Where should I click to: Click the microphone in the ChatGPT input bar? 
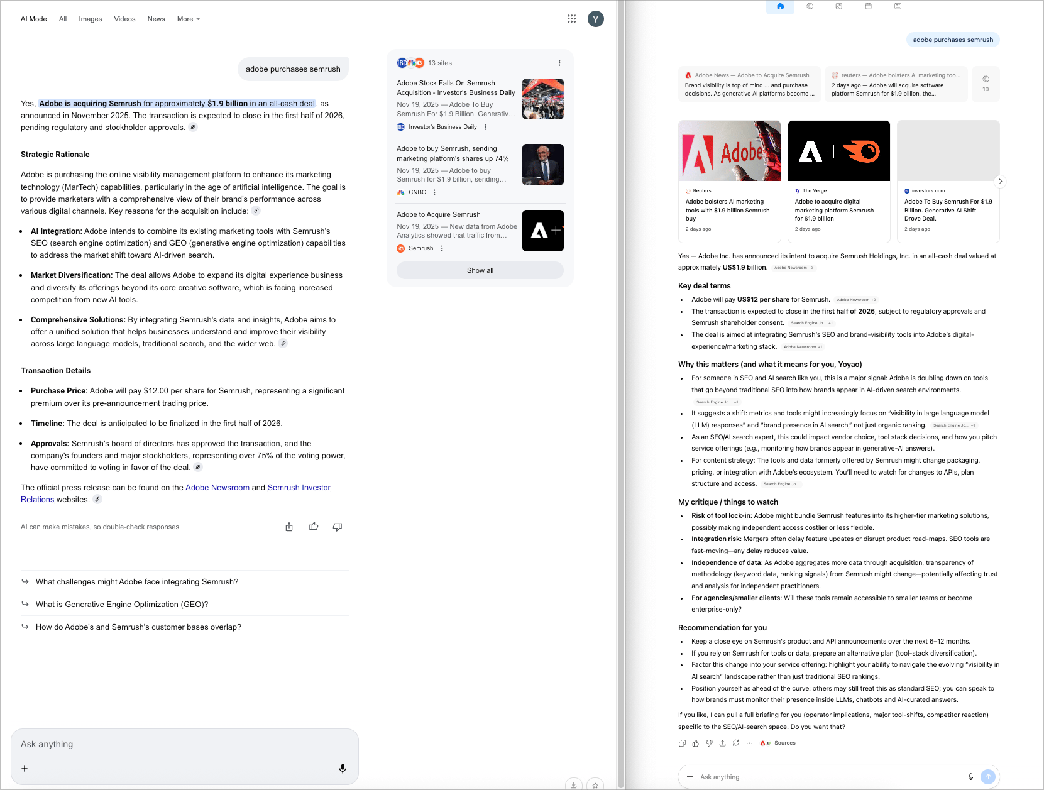pyautogui.click(x=970, y=777)
